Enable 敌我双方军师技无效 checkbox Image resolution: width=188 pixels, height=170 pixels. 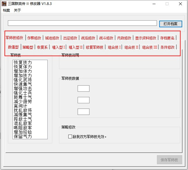click(70, 137)
